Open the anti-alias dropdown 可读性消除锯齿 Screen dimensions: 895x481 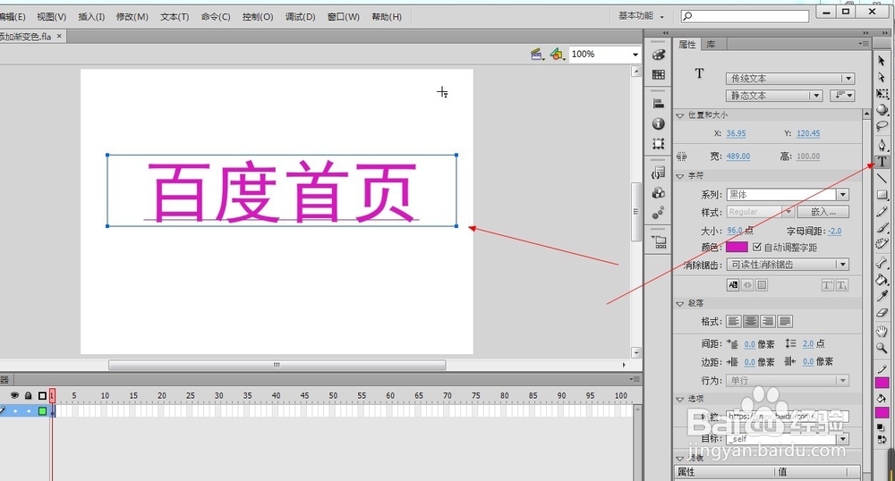point(788,265)
